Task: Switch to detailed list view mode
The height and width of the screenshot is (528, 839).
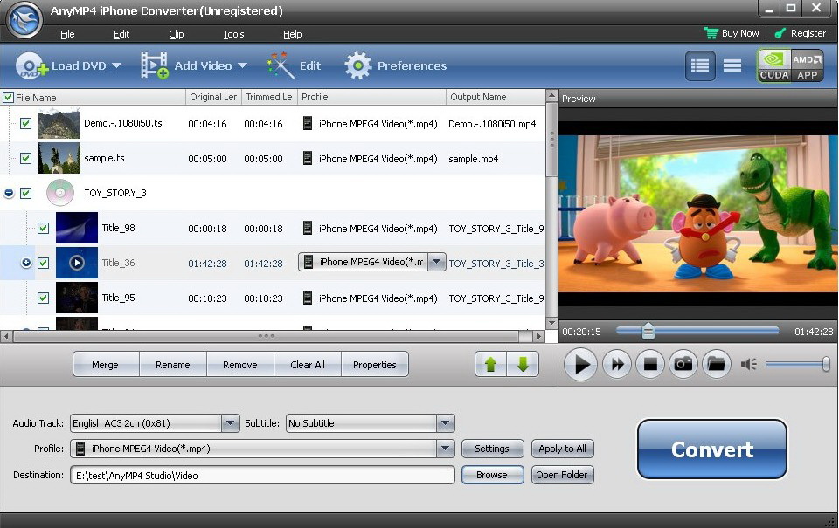Action: [700, 65]
